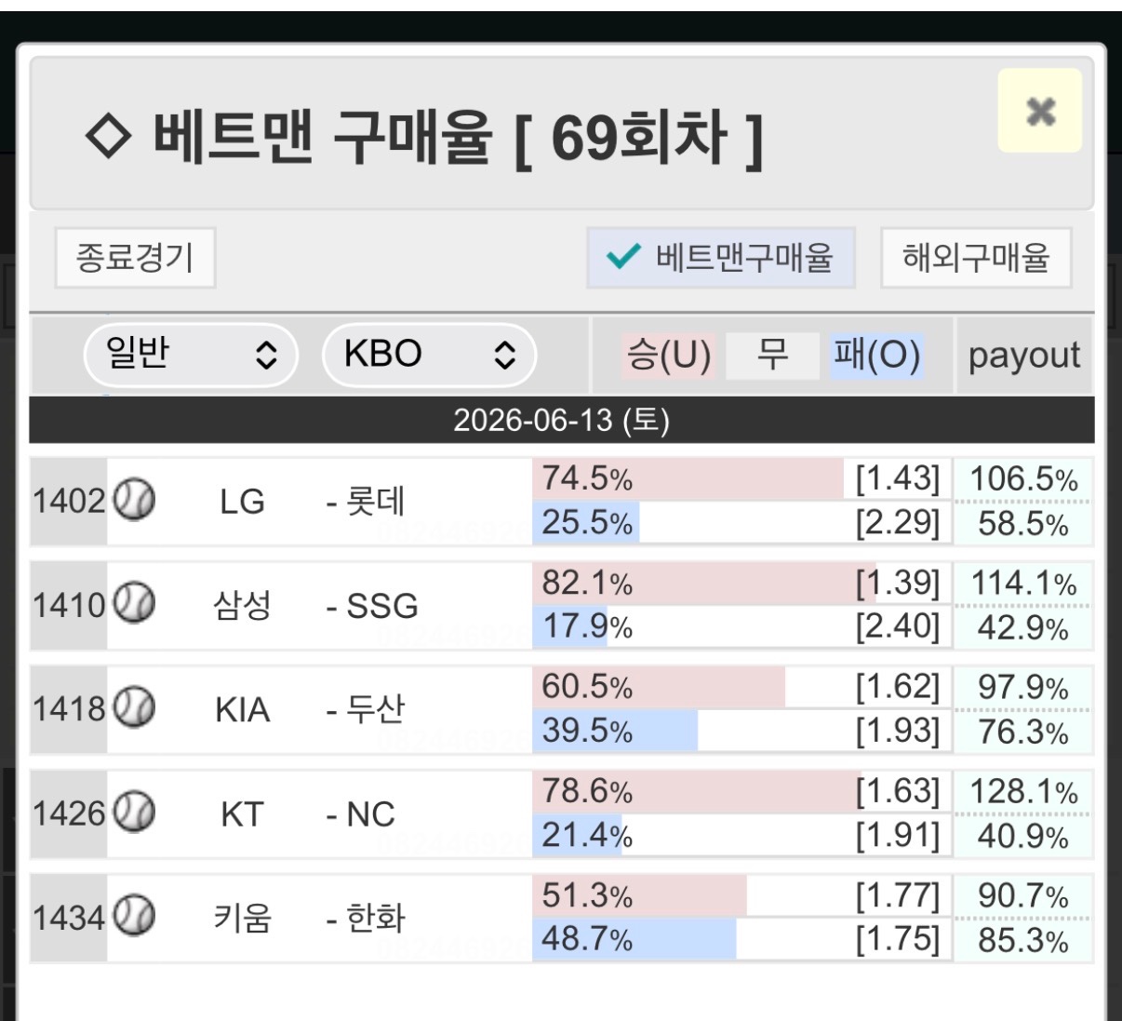Click the 76.3% payout value
The height and width of the screenshot is (1021, 1122).
click(x=1023, y=732)
